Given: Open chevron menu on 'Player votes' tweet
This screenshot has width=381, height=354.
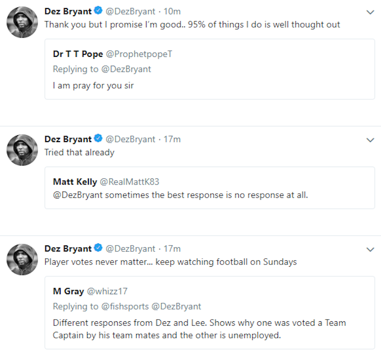Looking at the screenshot, I should coord(370,249).
